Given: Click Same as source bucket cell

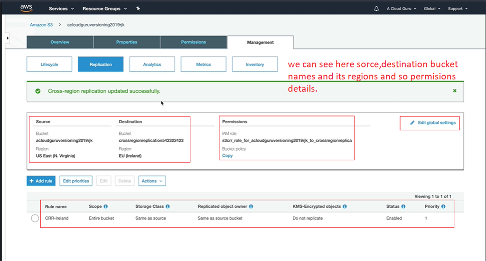Looking at the screenshot, I should [x=220, y=218].
